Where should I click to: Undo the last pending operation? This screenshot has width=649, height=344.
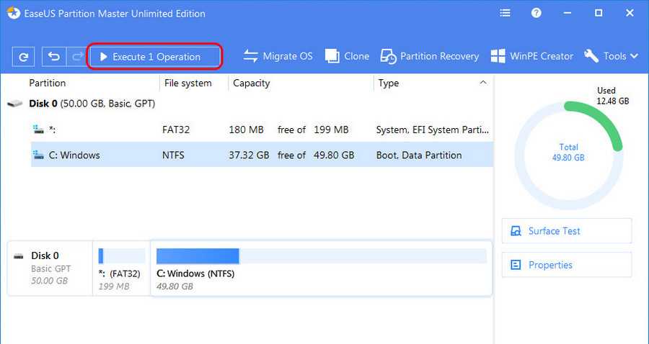tap(54, 57)
